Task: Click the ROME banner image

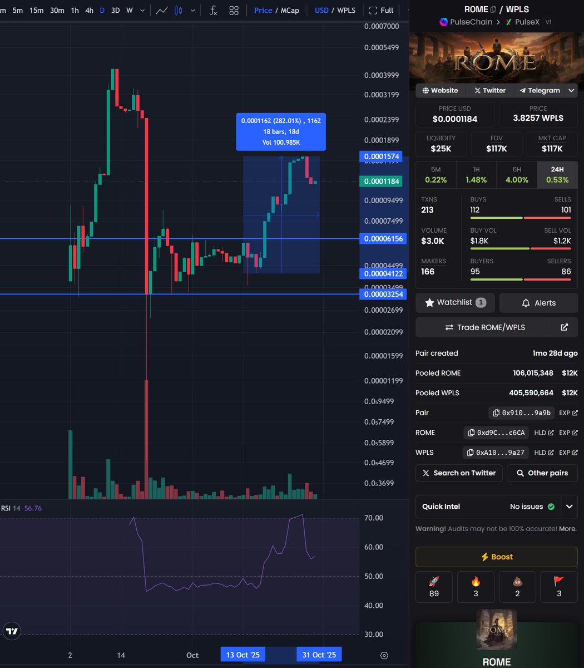Action: (497, 57)
